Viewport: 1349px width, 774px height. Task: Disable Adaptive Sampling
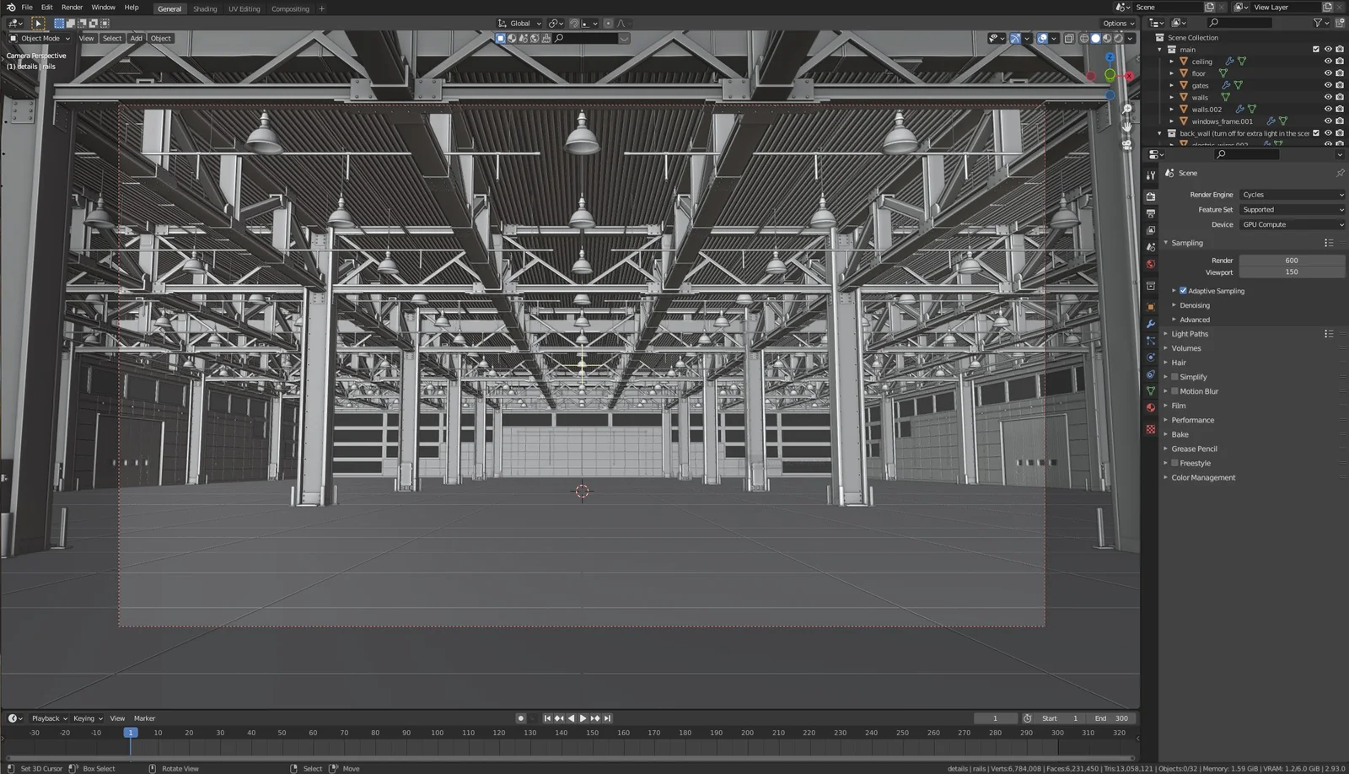[x=1183, y=290]
